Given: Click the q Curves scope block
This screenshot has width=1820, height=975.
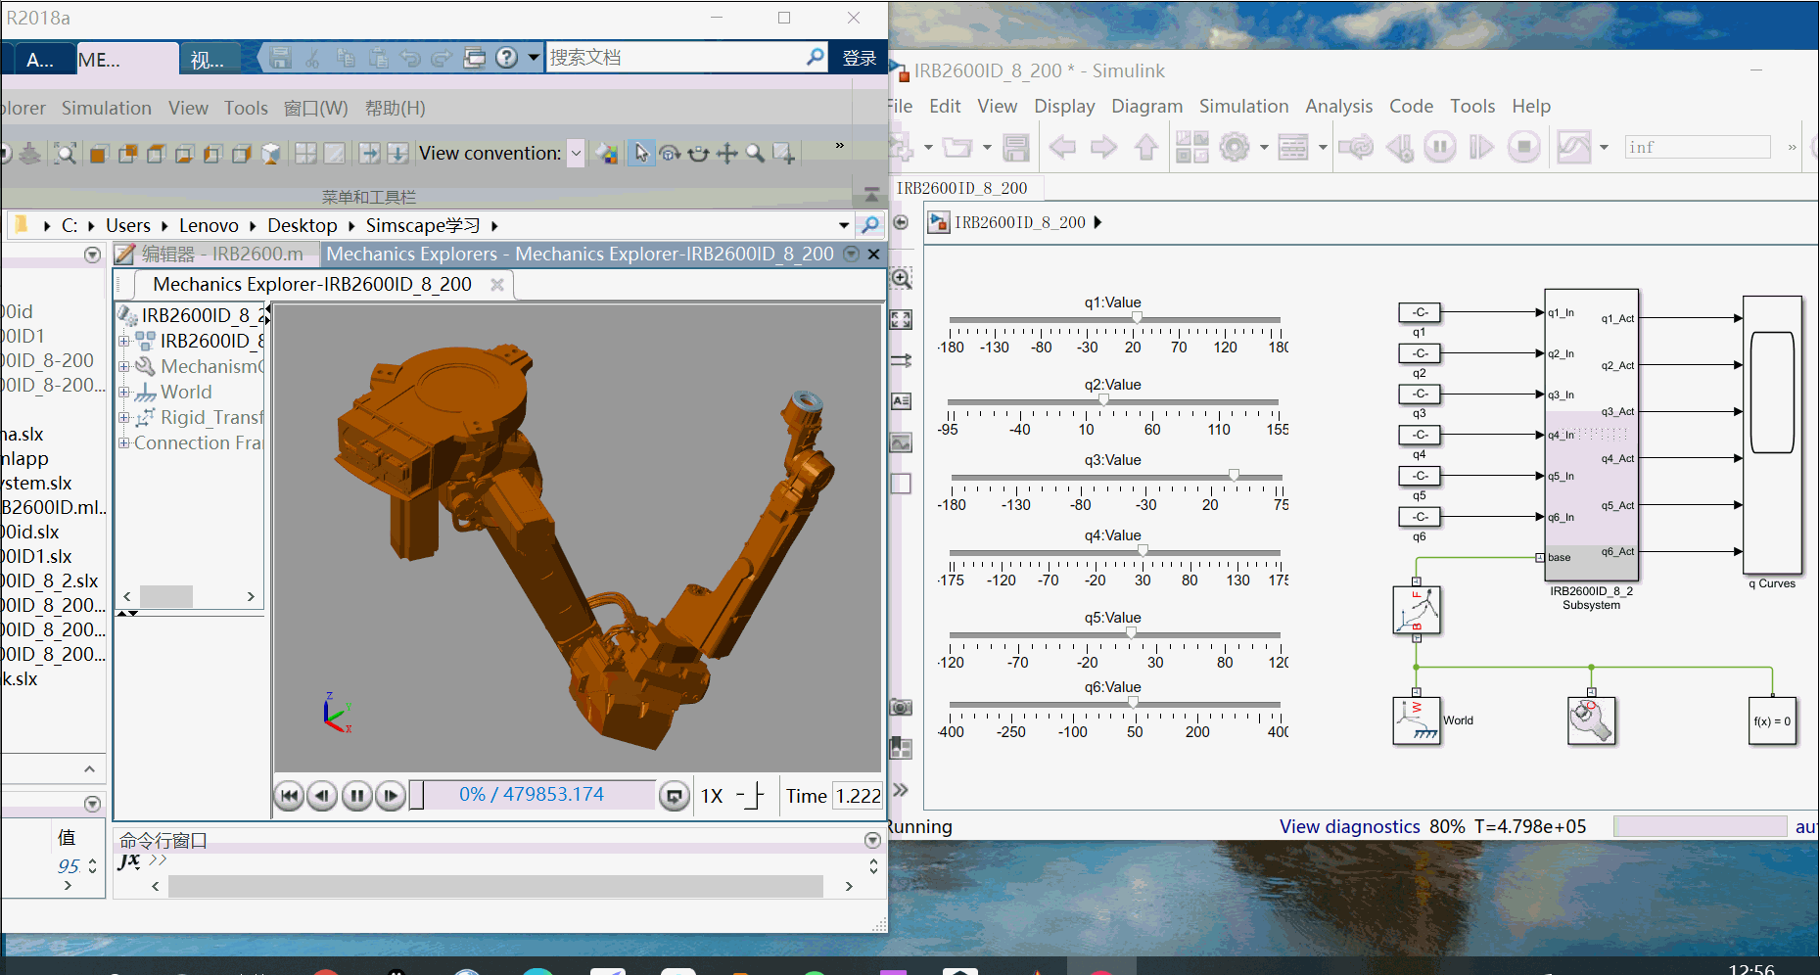Looking at the screenshot, I should click(x=1772, y=436).
